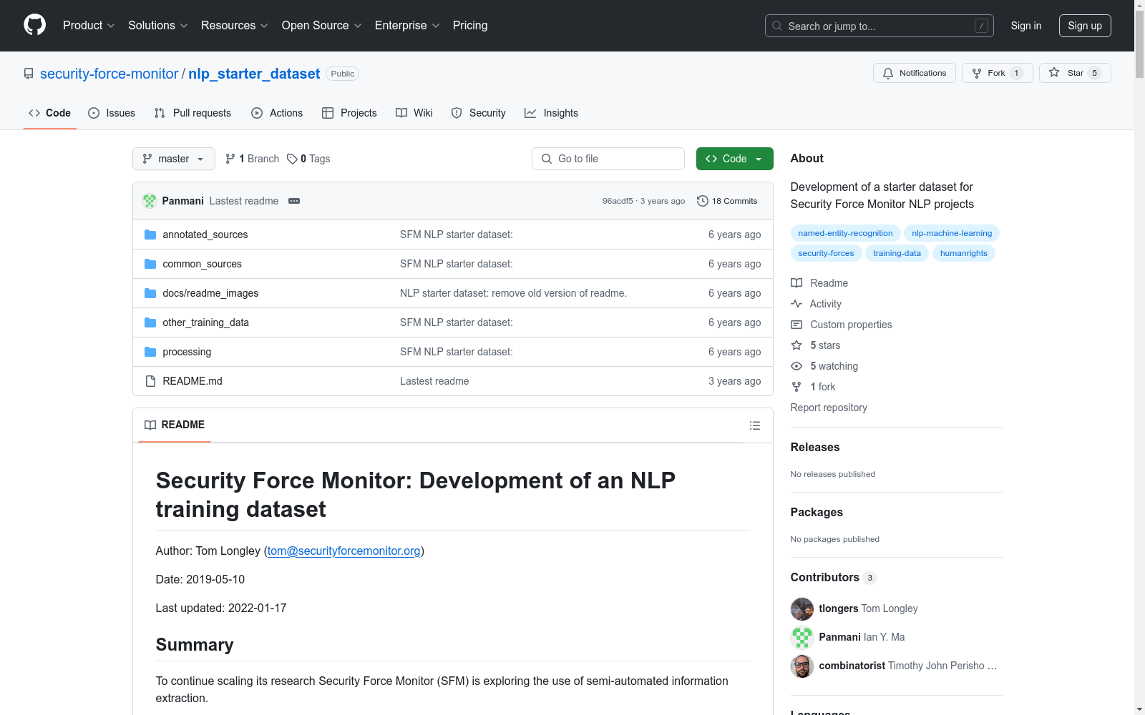Click the Sign up button

pyautogui.click(x=1085, y=26)
